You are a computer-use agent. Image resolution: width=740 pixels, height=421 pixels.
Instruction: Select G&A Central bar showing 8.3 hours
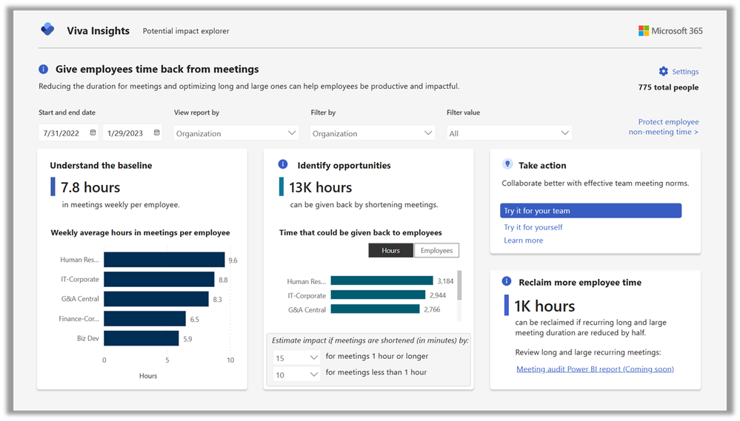coord(156,299)
